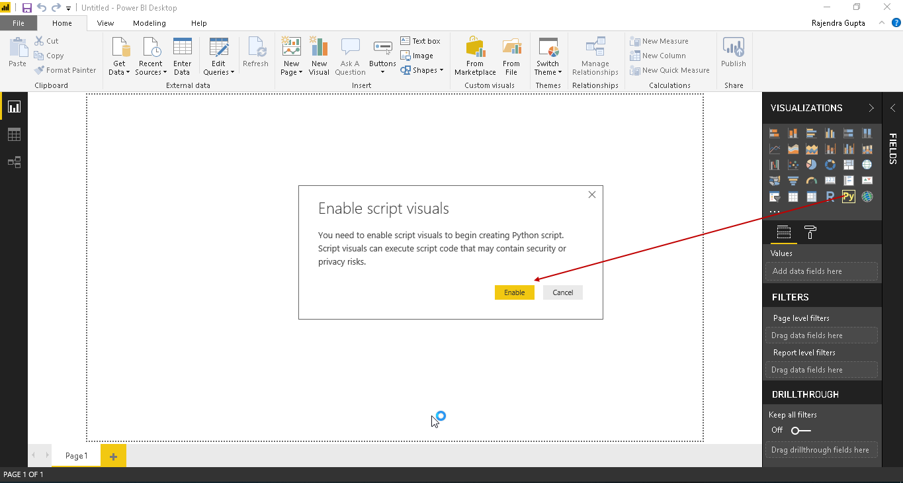Click Enable in the script visuals dialog

[514, 292]
